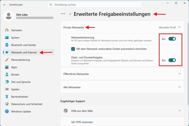The image size is (189, 126).
Task: Click the Dirk Löbe account name
Action: coord(22,15)
